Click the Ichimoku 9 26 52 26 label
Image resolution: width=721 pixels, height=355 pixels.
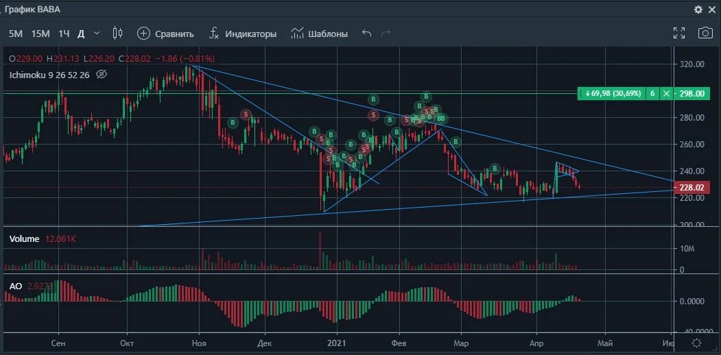tap(49, 75)
